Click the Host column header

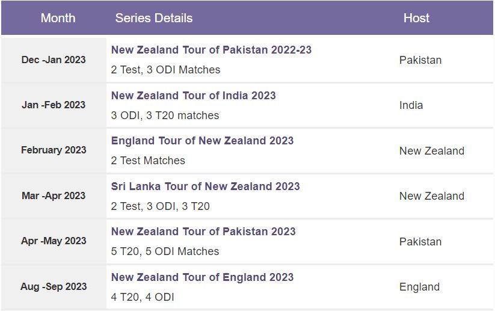(x=416, y=18)
